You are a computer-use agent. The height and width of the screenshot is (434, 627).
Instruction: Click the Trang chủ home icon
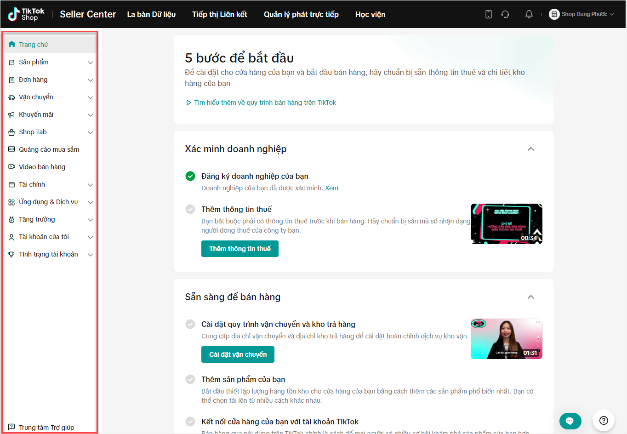coord(11,45)
